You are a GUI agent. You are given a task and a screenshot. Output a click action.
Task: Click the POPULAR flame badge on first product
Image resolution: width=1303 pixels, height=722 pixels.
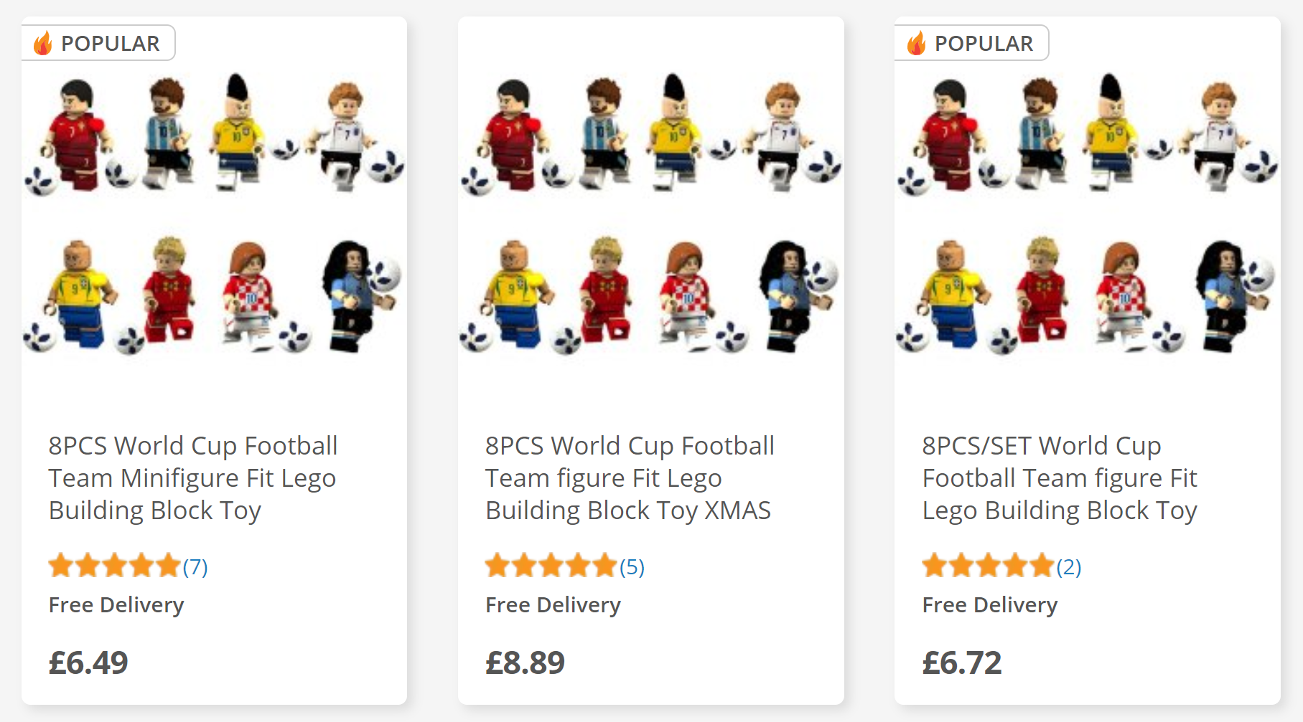pyautogui.click(x=98, y=43)
